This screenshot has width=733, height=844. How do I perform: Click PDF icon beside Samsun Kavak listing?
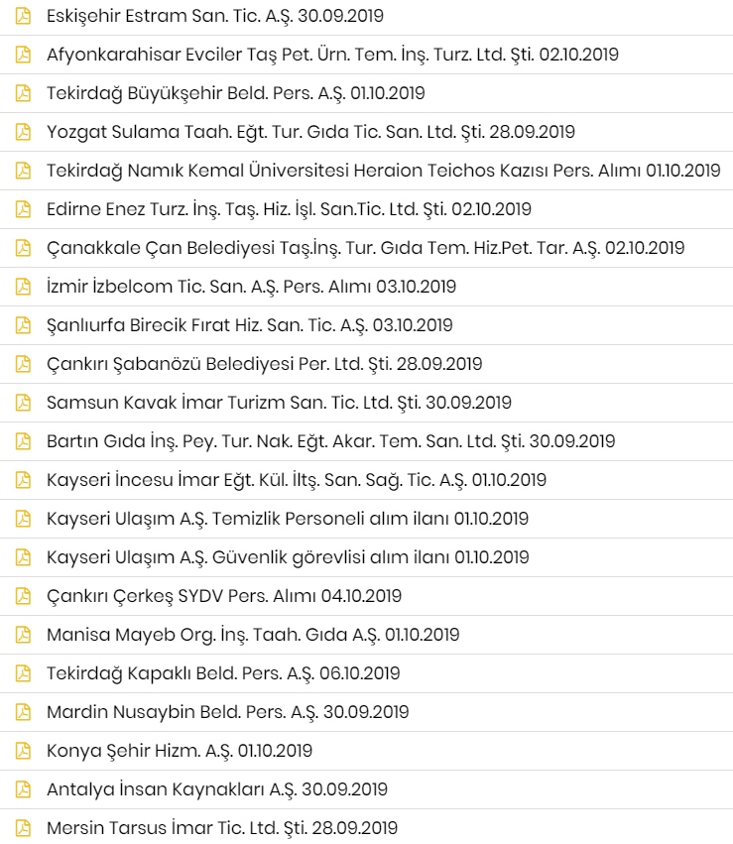(23, 403)
